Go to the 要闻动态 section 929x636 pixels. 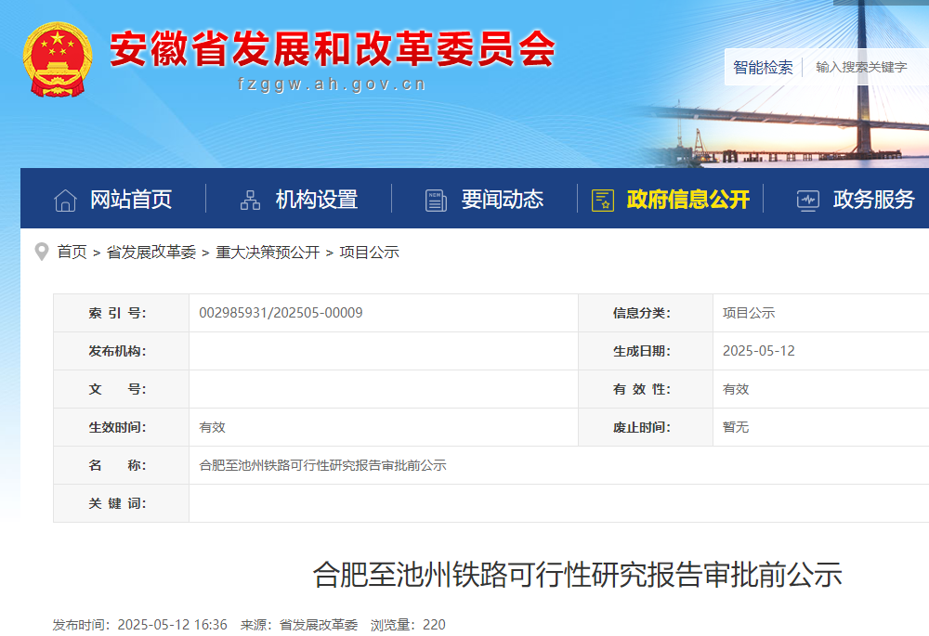pos(503,200)
